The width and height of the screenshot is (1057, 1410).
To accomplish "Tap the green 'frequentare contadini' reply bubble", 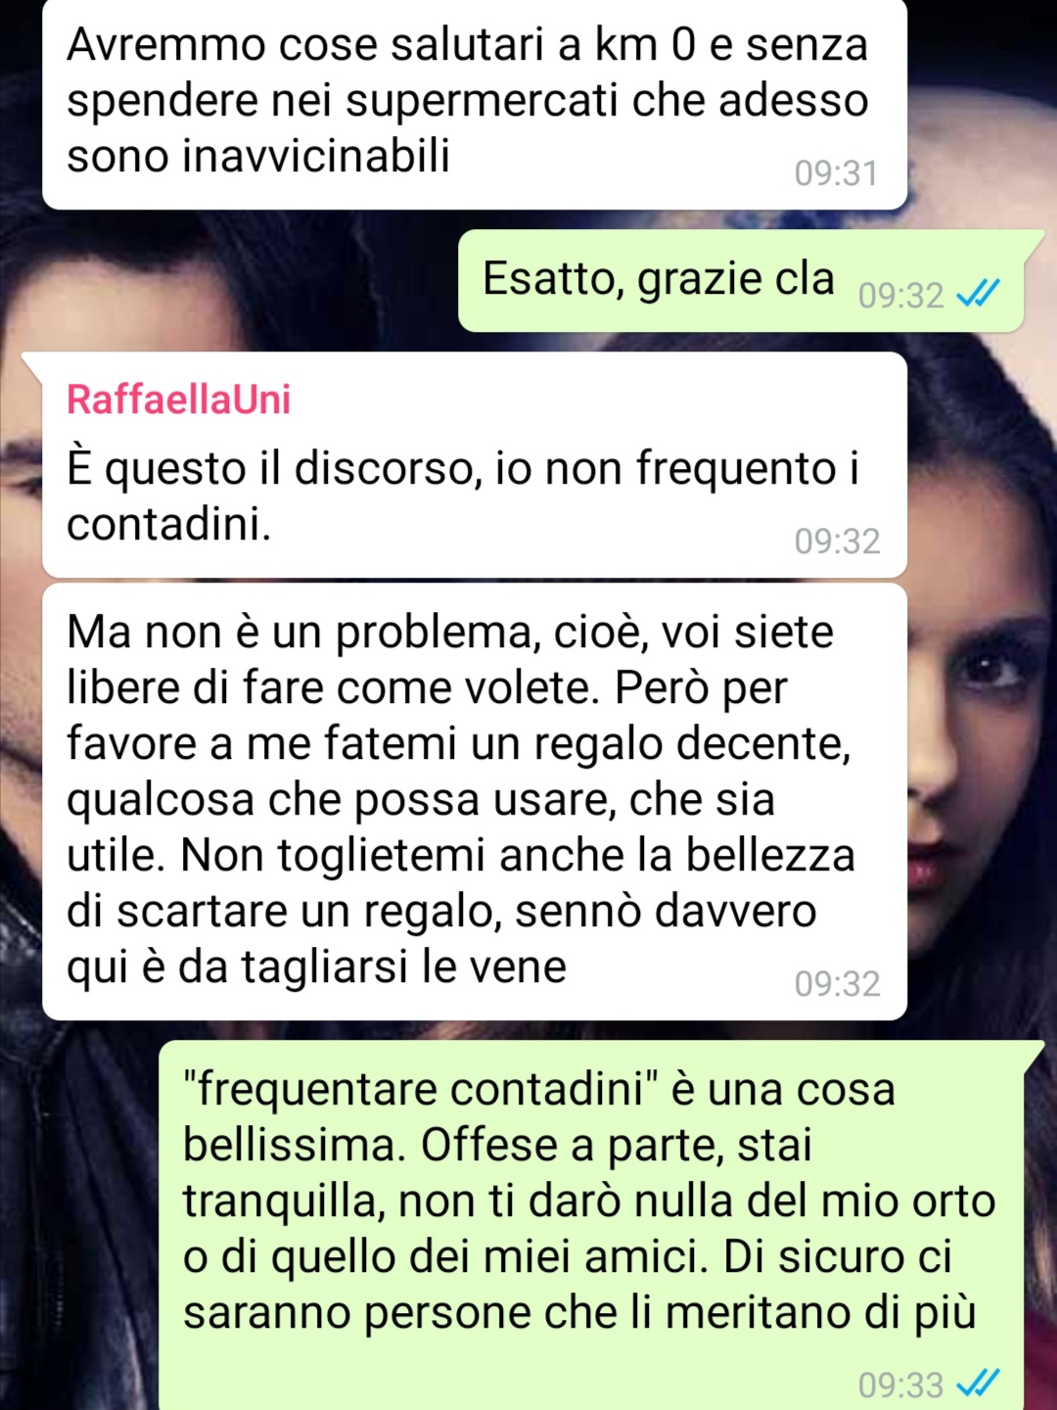I will [x=591, y=1226].
